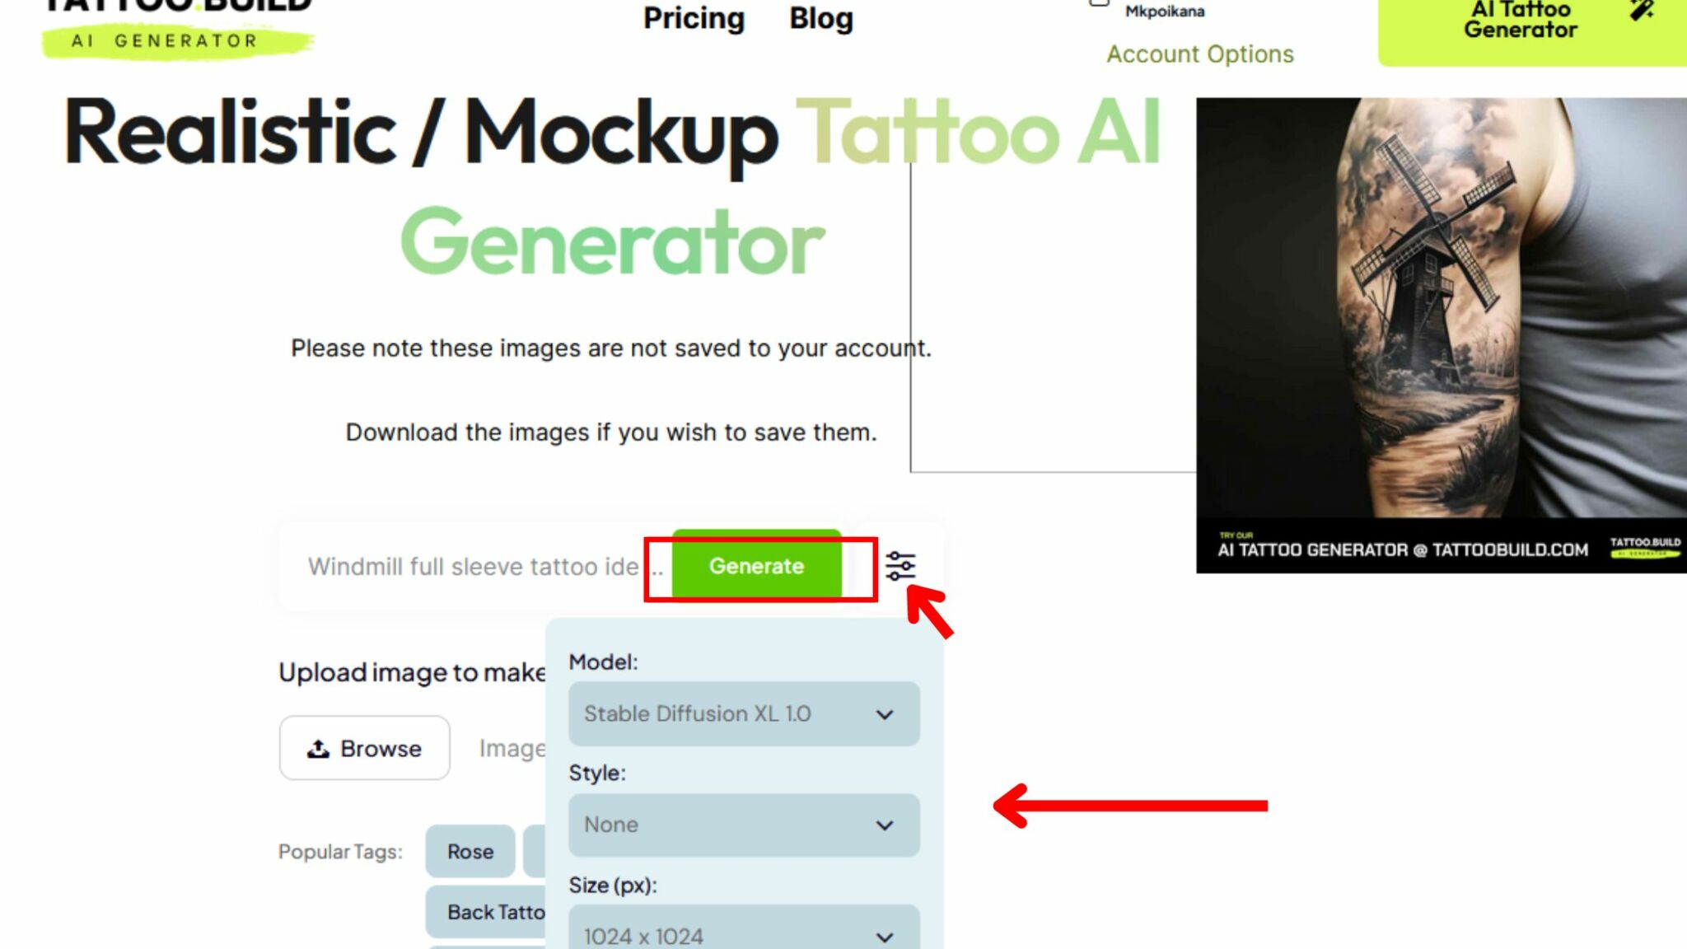
Task: Click the chevron arrow on Style dropdown
Action: click(x=885, y=825)
